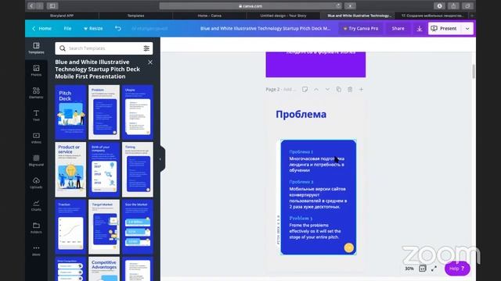The image size is (501, 281).
Task: Select the Timing template thumbnail
Action: click(138, 169)
